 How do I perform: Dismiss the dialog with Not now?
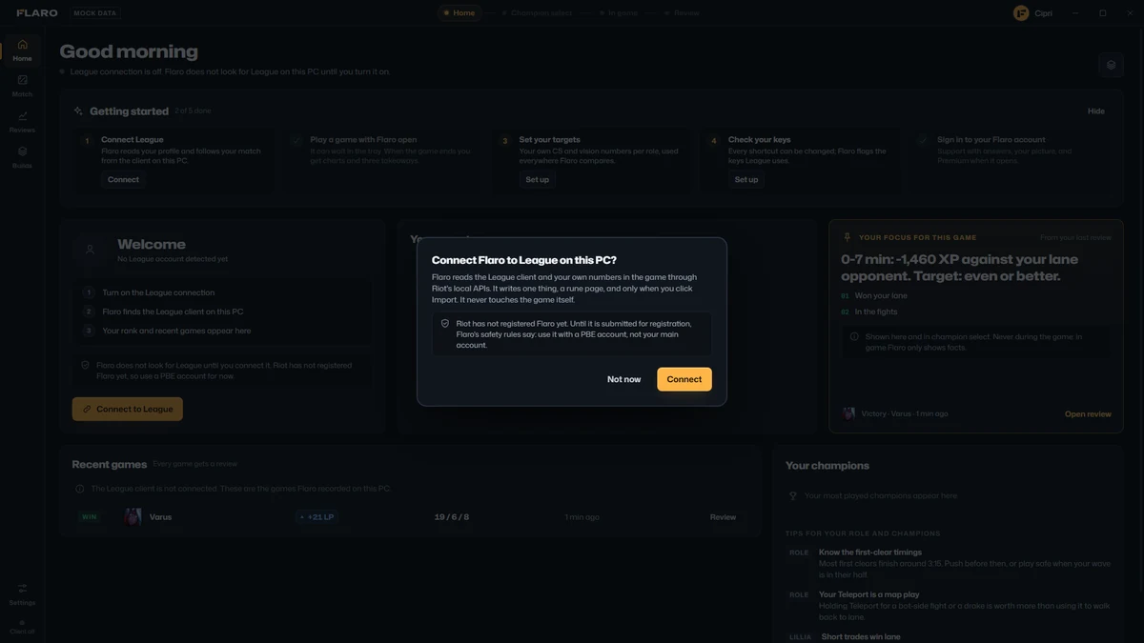tap(623, 379)
